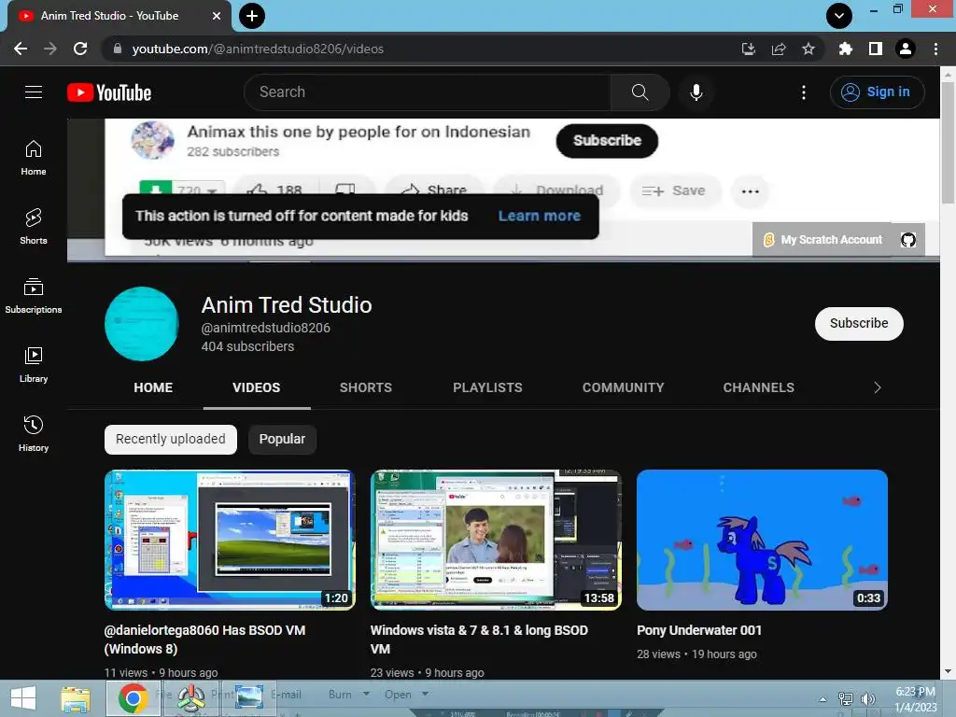Image resolution: width=956 pixels, height=717 pixels.
Task: Open the tab search dropdown arrow
Action: click(x=839, y=16)
